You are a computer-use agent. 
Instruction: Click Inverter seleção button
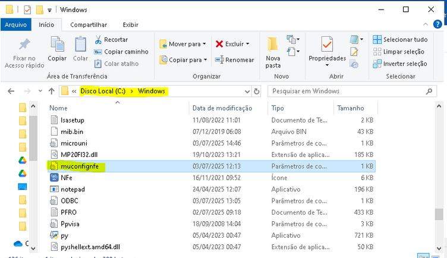click(399, 64)
